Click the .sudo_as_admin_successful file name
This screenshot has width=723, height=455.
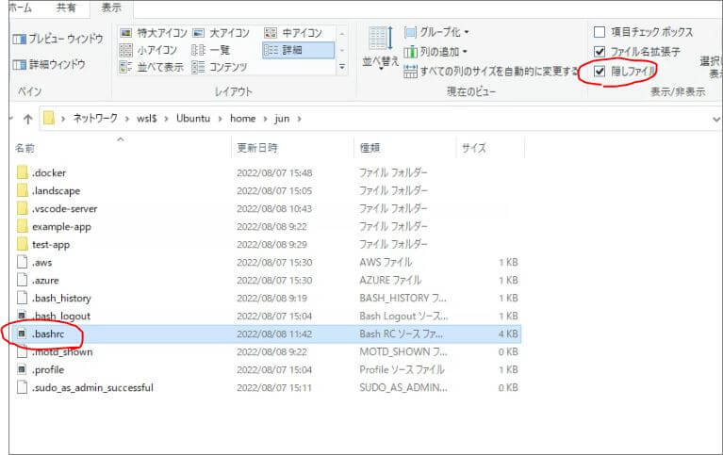click(x=92, y=388)
